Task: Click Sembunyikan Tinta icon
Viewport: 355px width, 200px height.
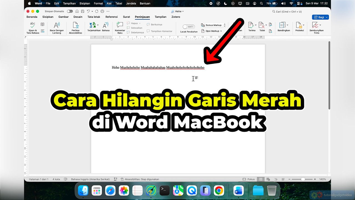Action: tap(315, 25)
